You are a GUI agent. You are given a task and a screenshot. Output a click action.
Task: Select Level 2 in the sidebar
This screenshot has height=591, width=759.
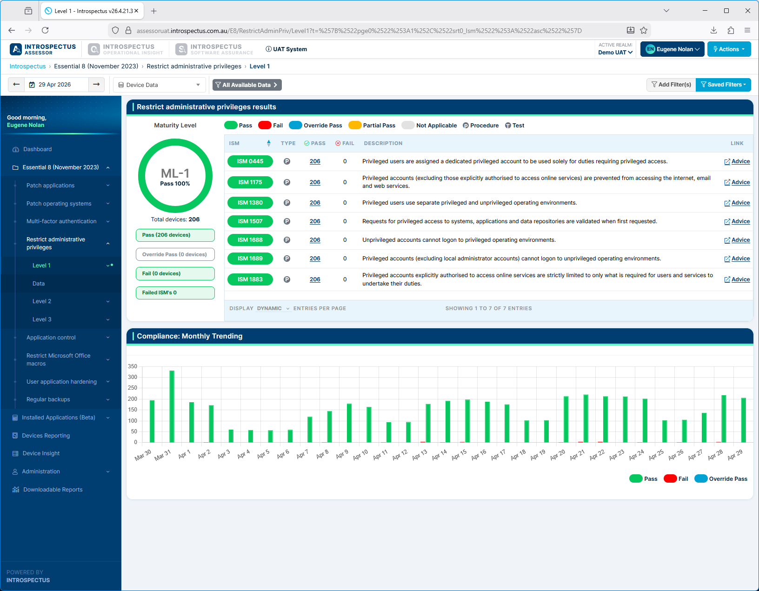[x=42, y=301]
